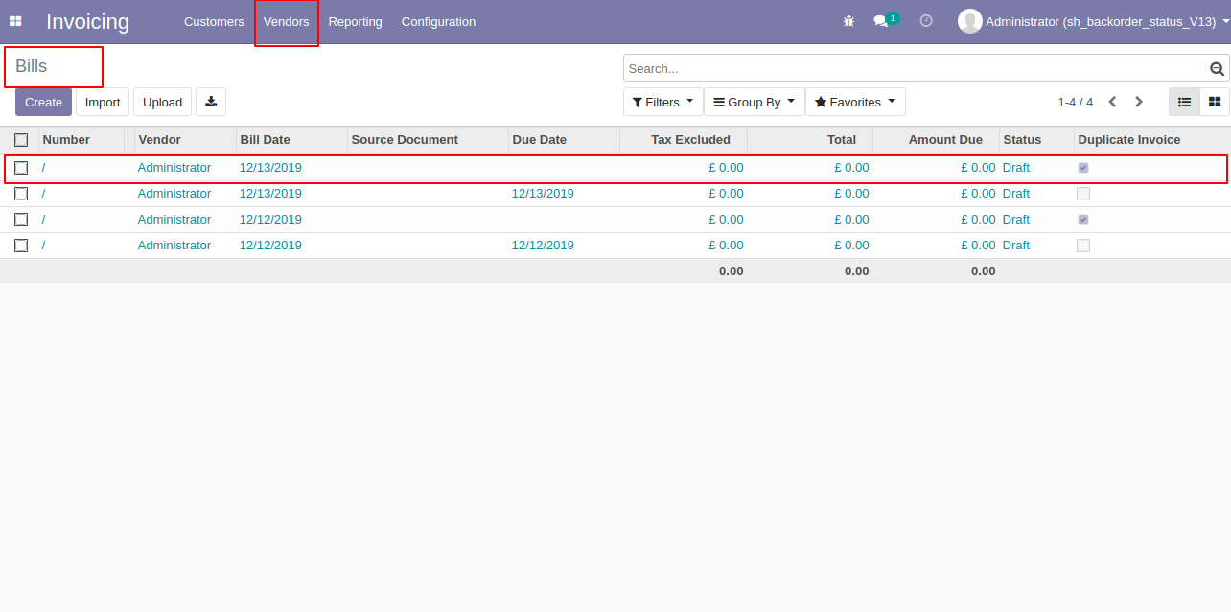Click Bill Date 12/13/2019 in first row
Screen dimensions: 1231x612
point(270,168)
